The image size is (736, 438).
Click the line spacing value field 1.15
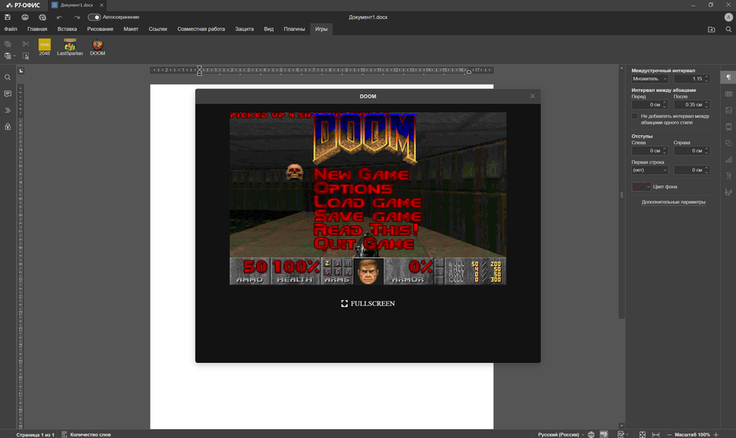691,79
